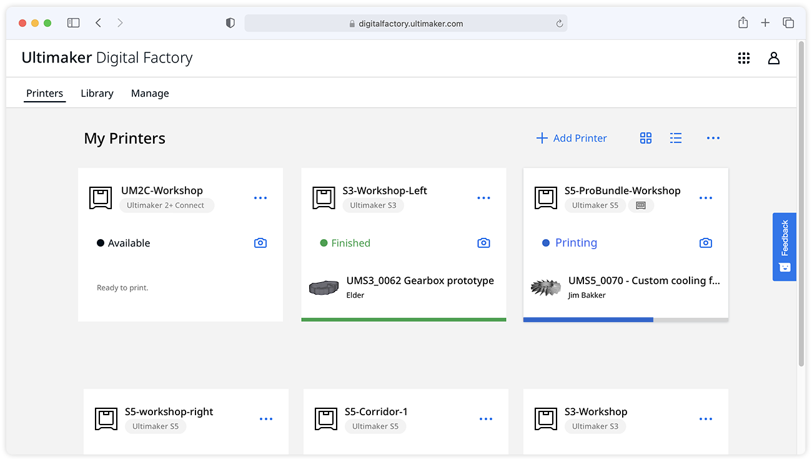Switch to list view layout
The width and height of the screenshot is (812, 462).
coord(676,138)
